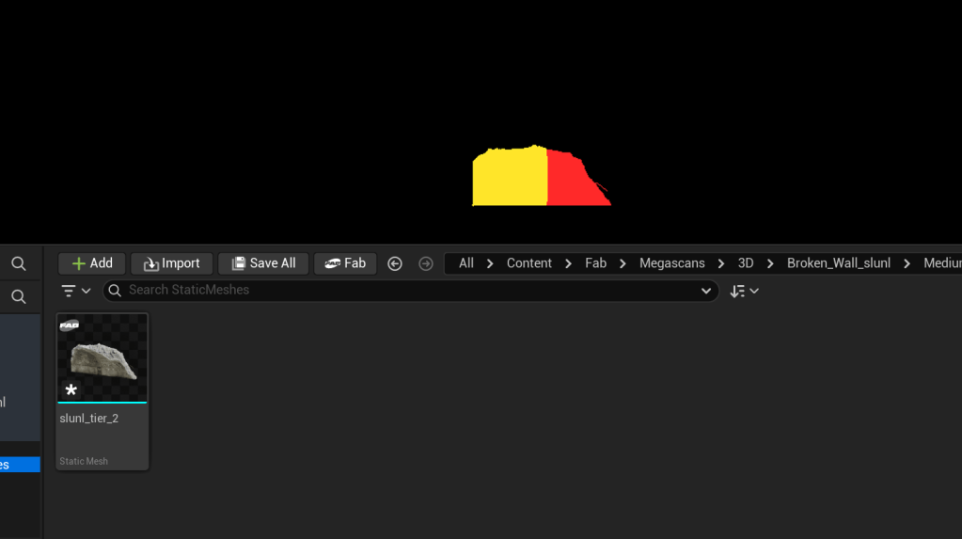Click the yellow region of the mesh preview

tap(509, 178)
